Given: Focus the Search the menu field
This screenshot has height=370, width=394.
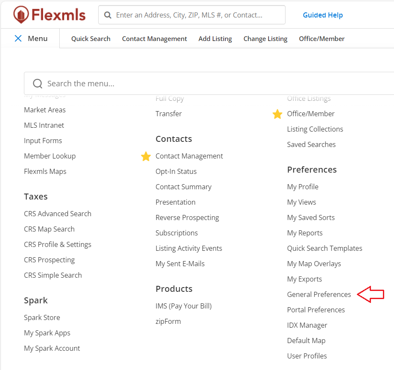Looking at the screenshot, I should 213,83.
